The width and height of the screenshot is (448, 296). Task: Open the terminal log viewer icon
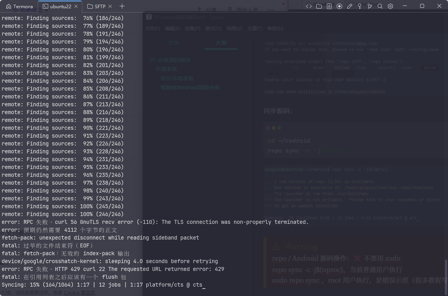coord(329,6)
